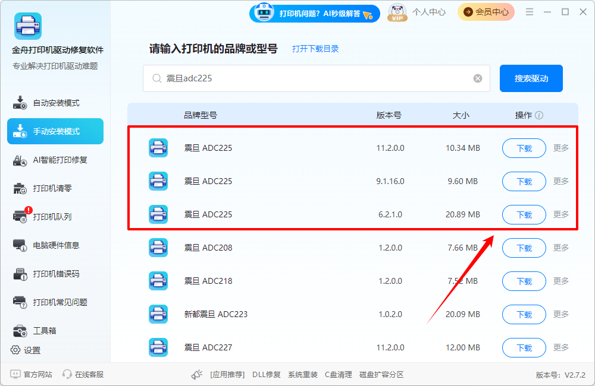
Task: Click the 大小 column header
Action: (x=461, y=115)
